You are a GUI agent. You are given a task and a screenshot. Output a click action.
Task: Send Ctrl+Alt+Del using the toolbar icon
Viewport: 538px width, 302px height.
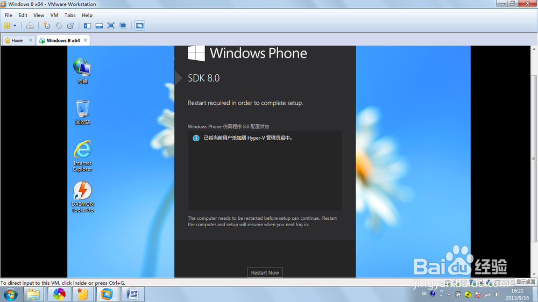click(30, 26)
